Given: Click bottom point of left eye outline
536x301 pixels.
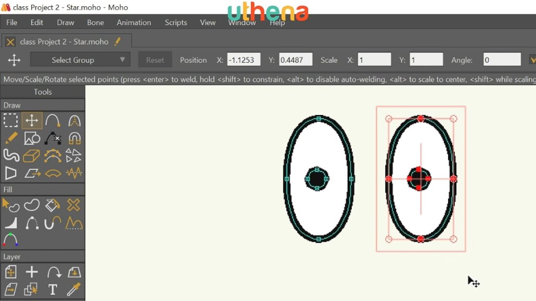Looking at the screenshot, I should [x=318, y=239].
